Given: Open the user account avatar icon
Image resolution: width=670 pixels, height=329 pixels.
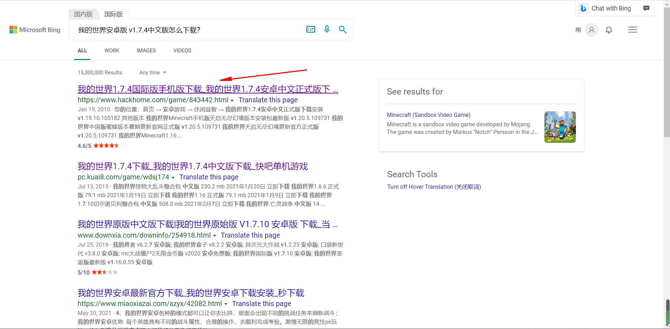Looking at the screenshot, I should click(x=592, y=30).
